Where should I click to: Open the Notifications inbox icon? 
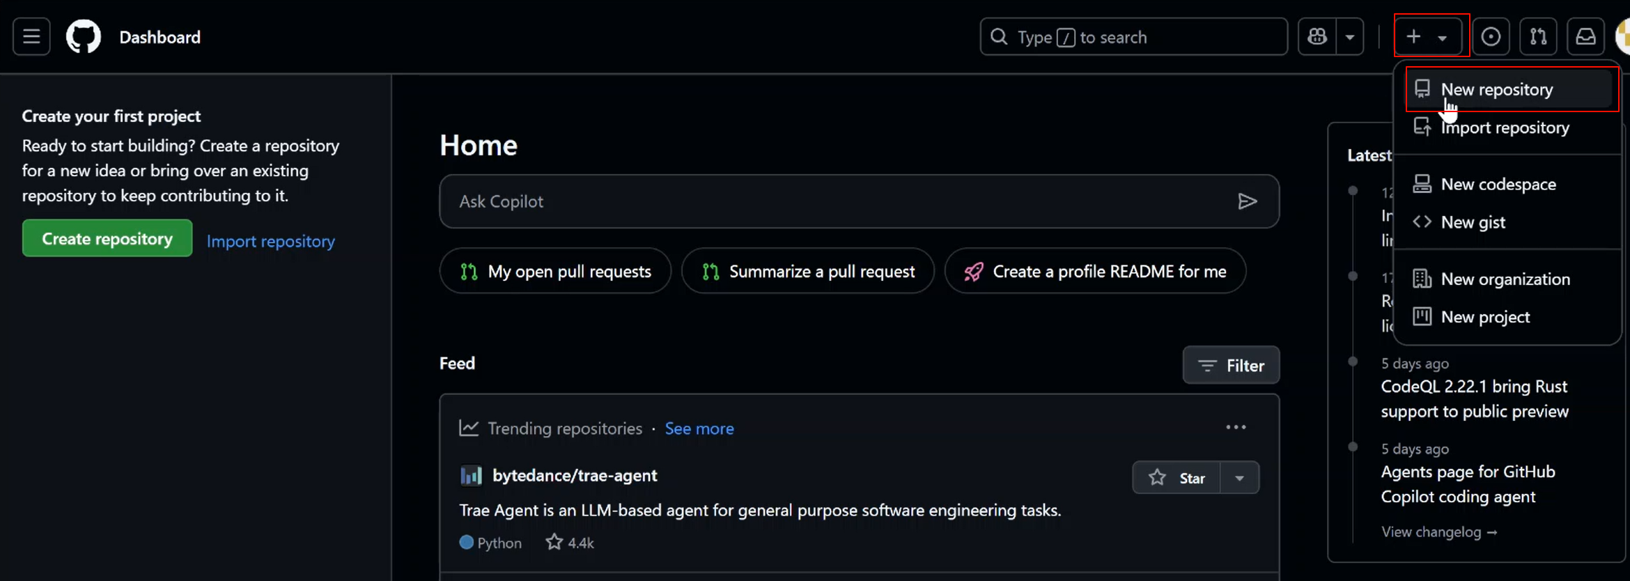[x=1585, y=36]
